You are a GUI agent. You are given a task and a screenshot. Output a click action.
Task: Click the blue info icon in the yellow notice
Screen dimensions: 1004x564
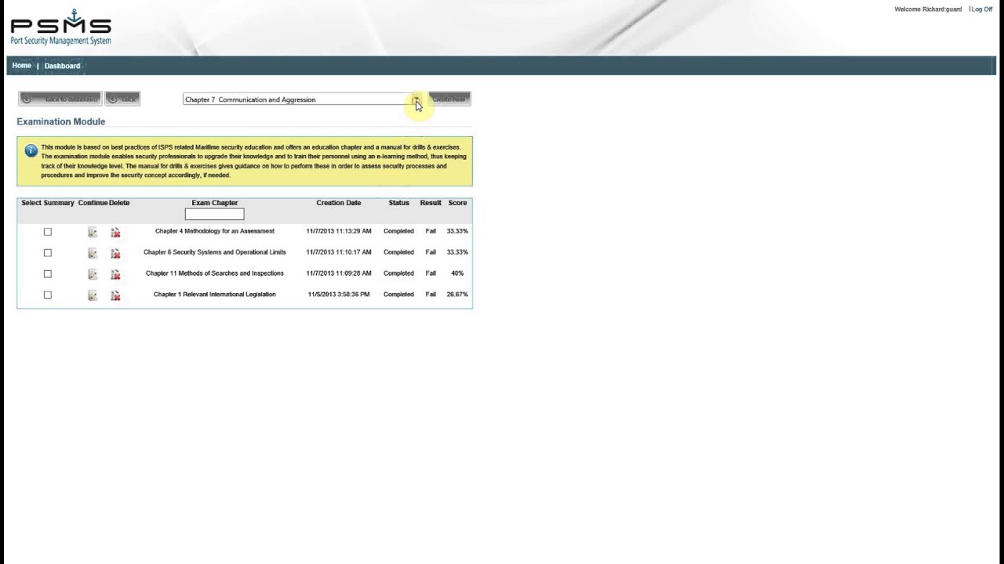[31, 150]
